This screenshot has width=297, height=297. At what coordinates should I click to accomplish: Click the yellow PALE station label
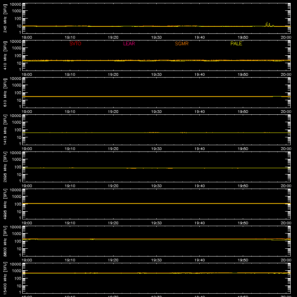click(x=236, y=43)
